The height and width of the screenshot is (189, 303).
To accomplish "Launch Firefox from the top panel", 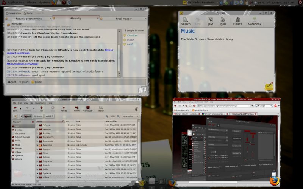I will coord(54,2).
